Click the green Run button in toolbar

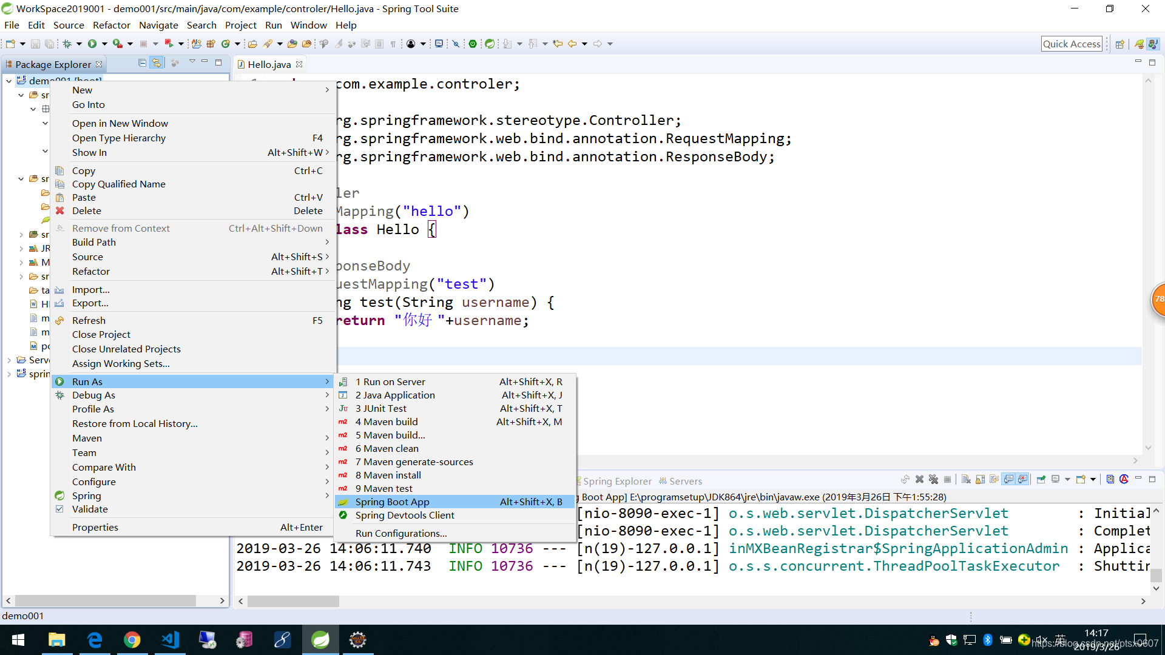(x=92, y=44)
